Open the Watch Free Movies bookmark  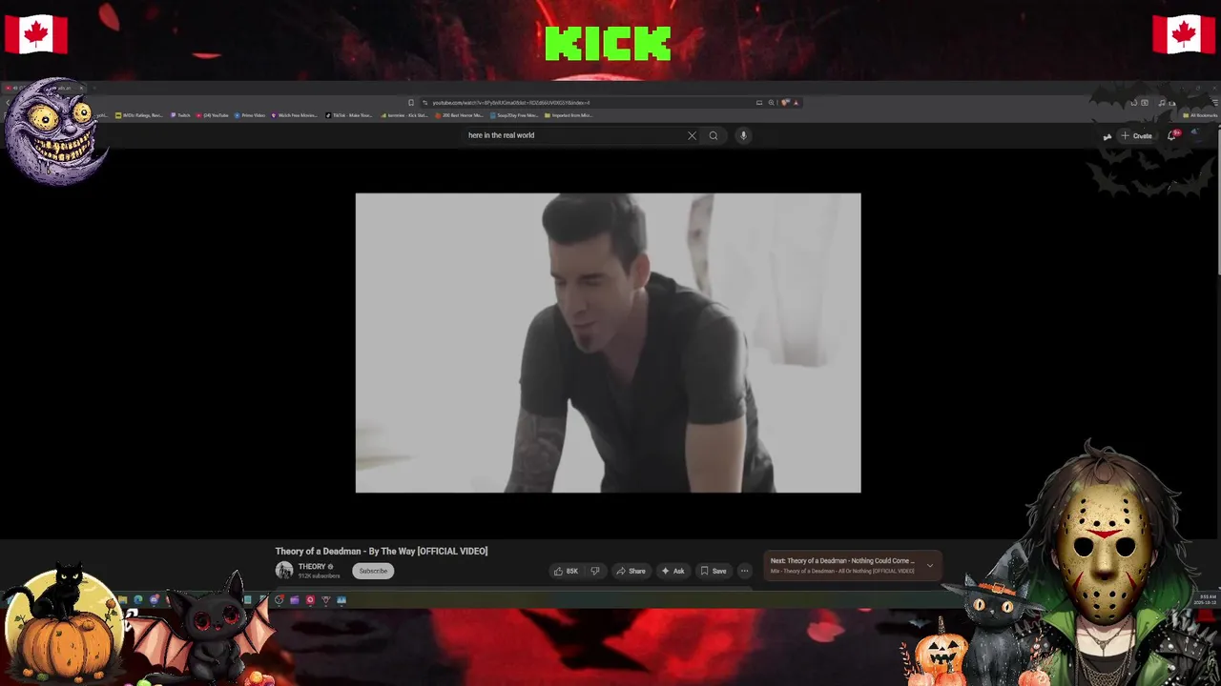click(295, 115)
